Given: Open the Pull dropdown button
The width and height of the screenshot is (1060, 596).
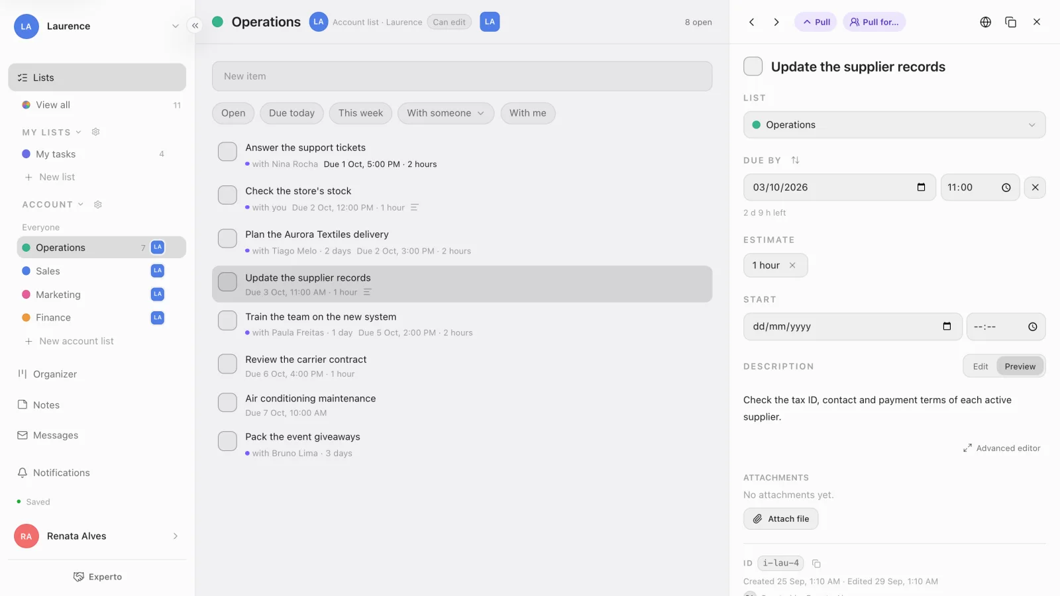Looking at the screenshot, I should coord(816,22).
